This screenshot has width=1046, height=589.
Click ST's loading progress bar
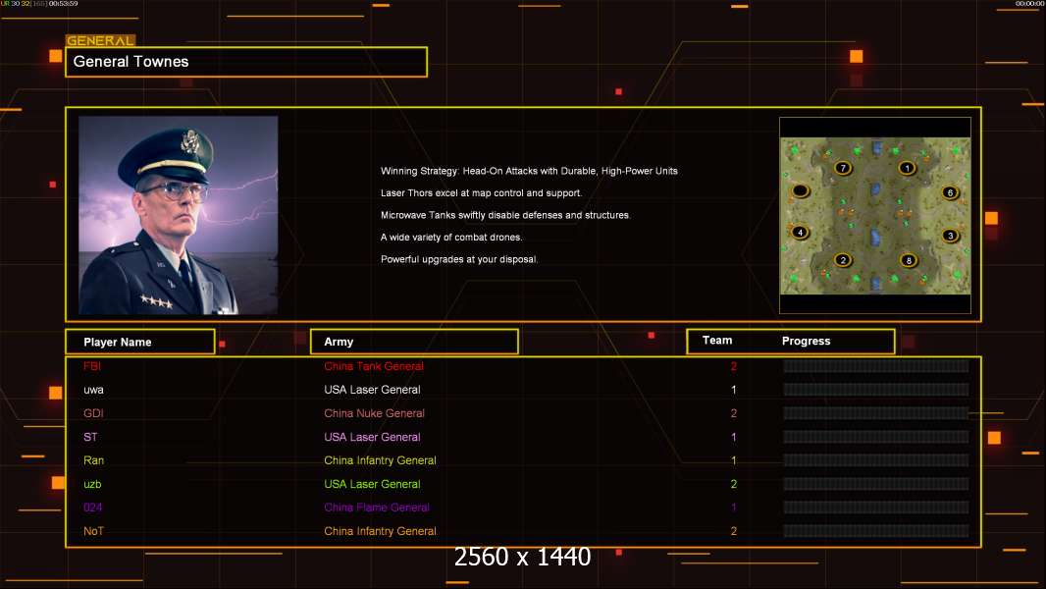(x=876, y=437)
